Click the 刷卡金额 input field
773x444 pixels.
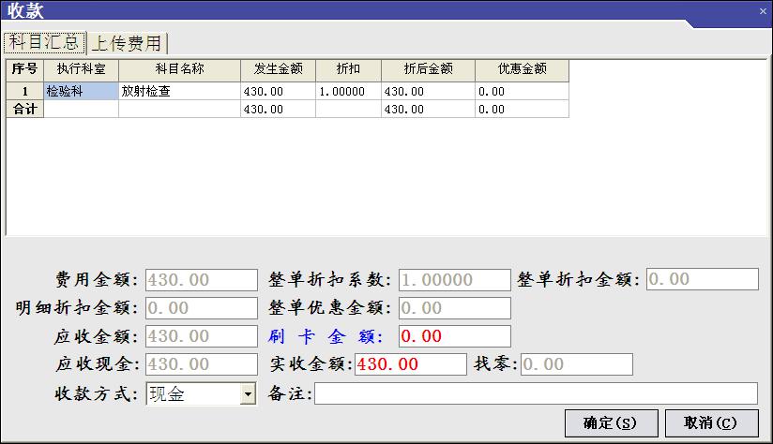pyautogui.click(x=454, y=336)
